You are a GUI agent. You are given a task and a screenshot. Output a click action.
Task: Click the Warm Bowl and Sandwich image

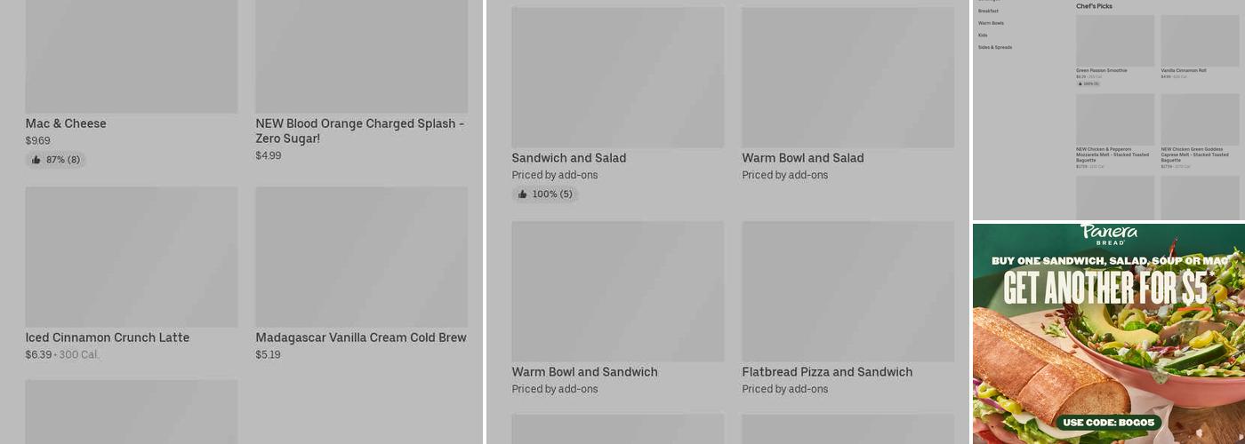click(x=617, y=291)
